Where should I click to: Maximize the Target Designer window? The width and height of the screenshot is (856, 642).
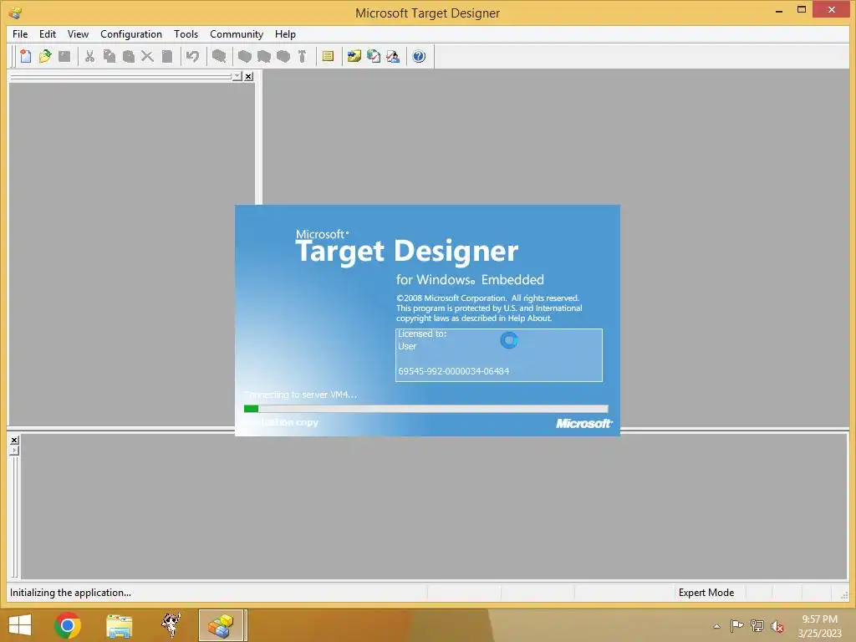pos(802,10)
